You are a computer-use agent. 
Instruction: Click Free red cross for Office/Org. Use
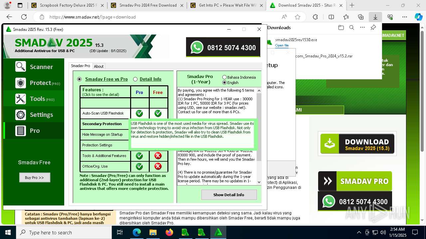click(158, 166)
